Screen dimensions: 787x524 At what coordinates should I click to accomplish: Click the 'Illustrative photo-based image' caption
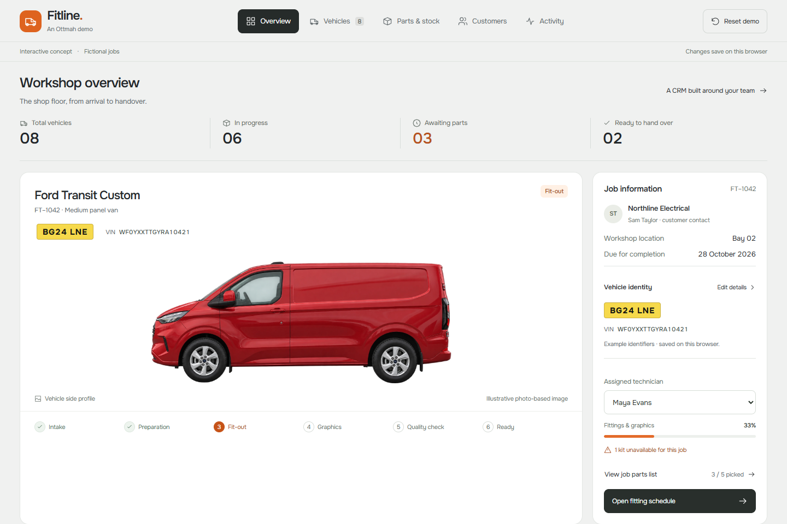click(x=527, y=399)
